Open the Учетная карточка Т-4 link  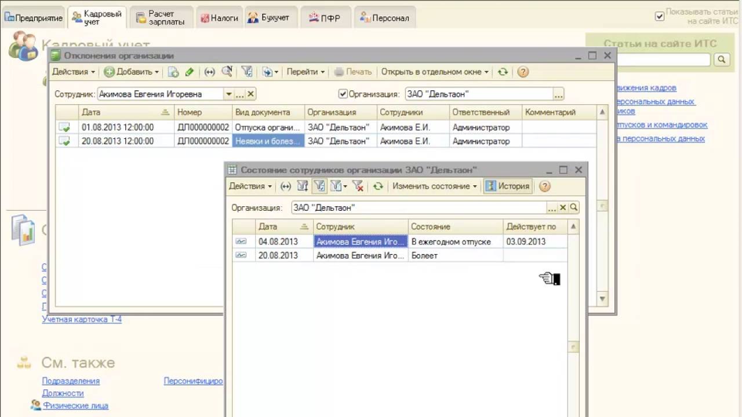point(82,319)
